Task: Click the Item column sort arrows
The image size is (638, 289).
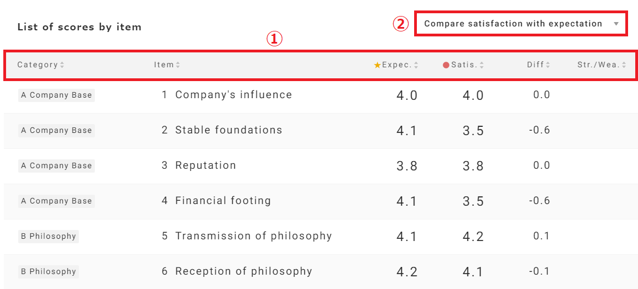Action: point(178,65)
